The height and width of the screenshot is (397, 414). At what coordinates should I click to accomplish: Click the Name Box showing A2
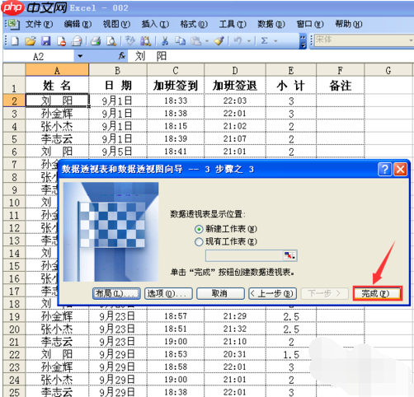coord(39,56)
